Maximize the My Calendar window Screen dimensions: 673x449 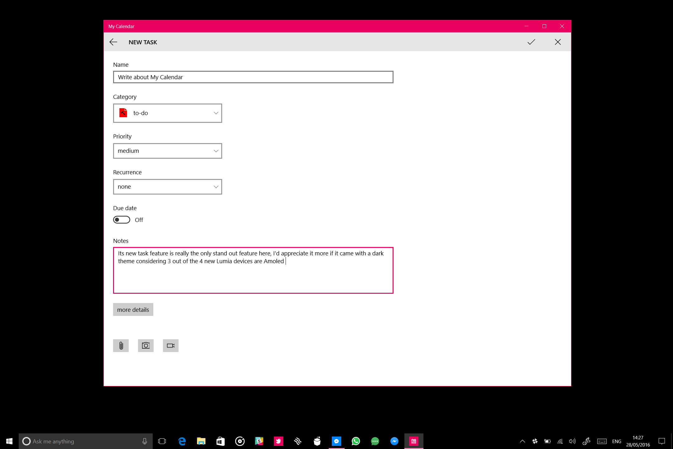pyautogui.click(x=544, y=26)
